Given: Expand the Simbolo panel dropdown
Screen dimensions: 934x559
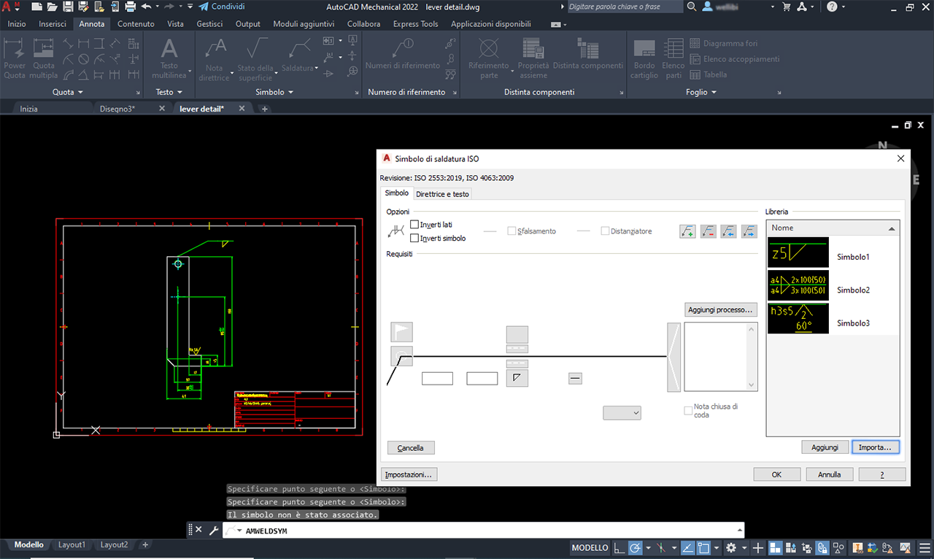Looking at the screenshot, I should pyautogui.click(x=274, y=92).
